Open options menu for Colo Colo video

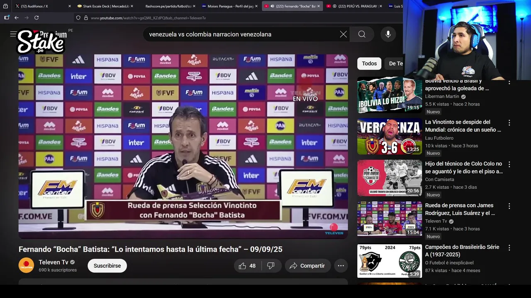point(509,164)
